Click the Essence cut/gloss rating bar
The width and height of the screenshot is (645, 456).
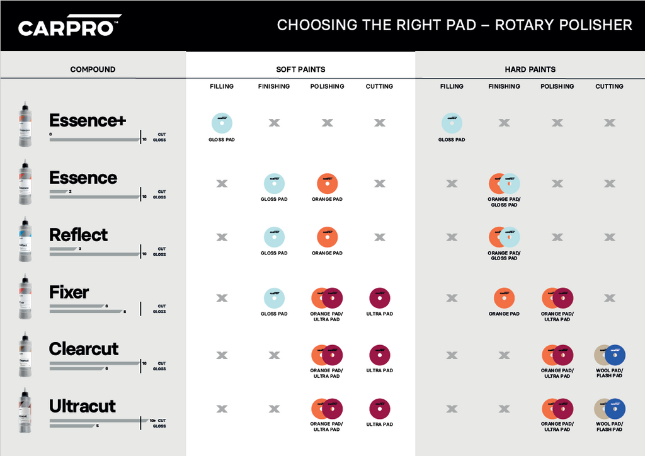(x=108, y=195)
